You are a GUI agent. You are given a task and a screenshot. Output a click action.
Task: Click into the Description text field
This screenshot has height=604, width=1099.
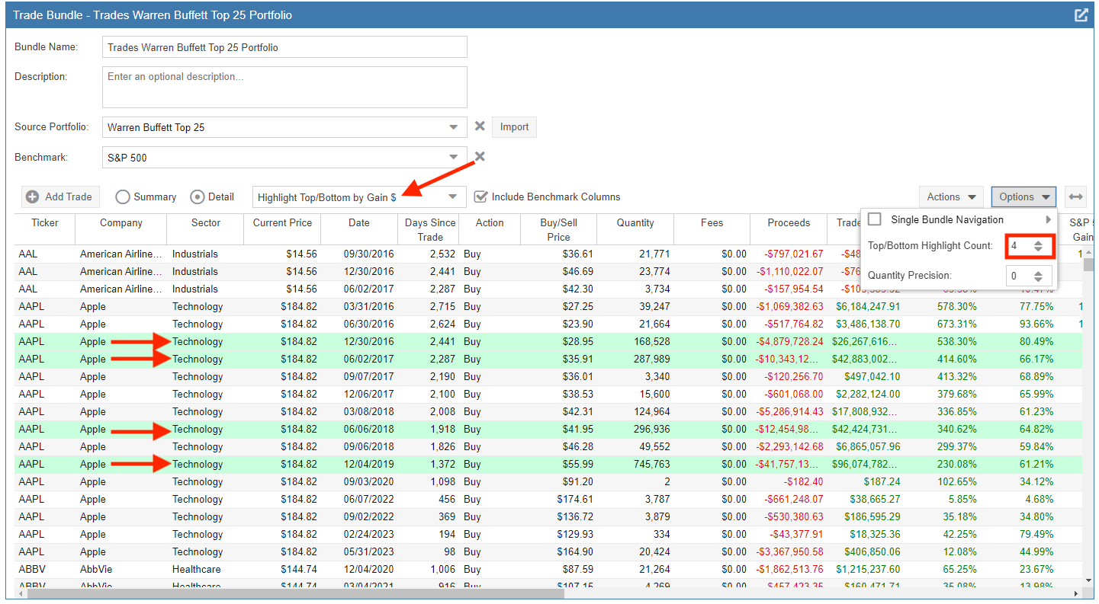[x=284, y=87]
